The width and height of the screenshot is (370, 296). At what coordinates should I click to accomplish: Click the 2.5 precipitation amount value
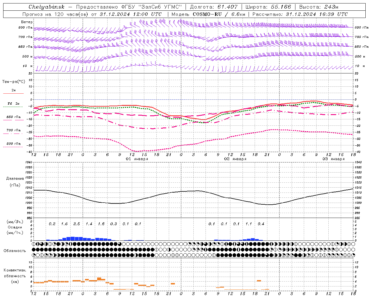point(77,224)
